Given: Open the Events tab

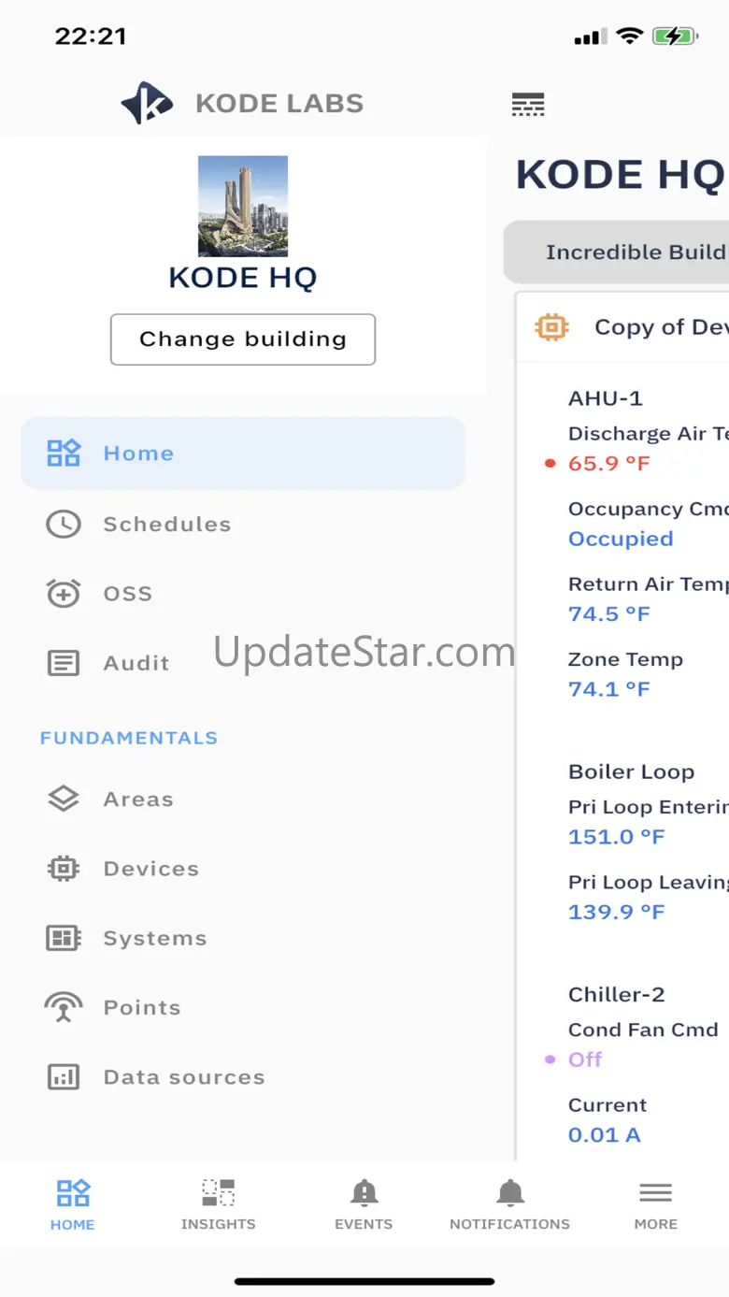Looking at the screenshot, I should click(364, 1204).
